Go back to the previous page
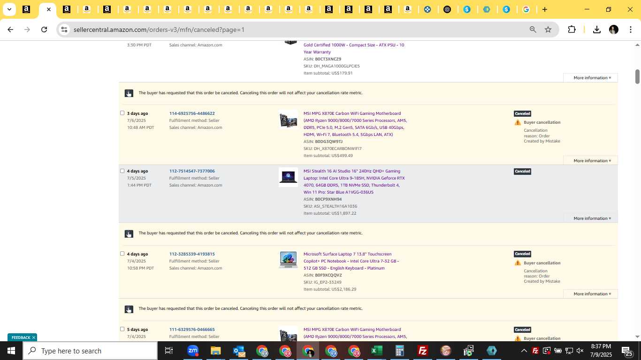This screenshot has width=641, height=360. click(10, 30)
